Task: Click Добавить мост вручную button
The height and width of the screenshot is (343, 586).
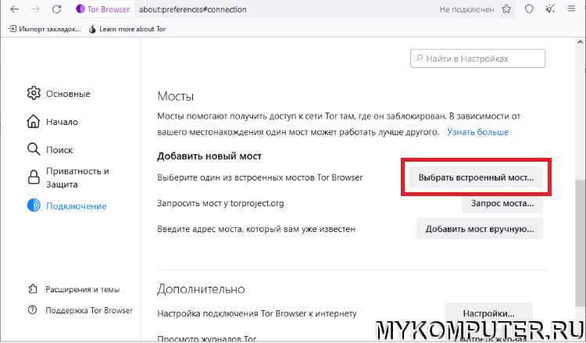Action: coord(480,229)
